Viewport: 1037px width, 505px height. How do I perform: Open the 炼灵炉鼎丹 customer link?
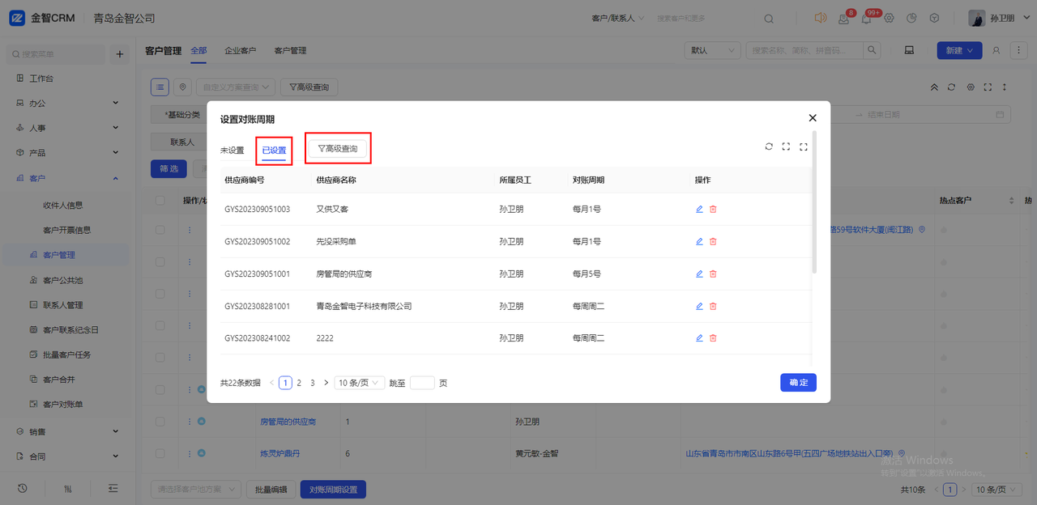pos(280,454)
